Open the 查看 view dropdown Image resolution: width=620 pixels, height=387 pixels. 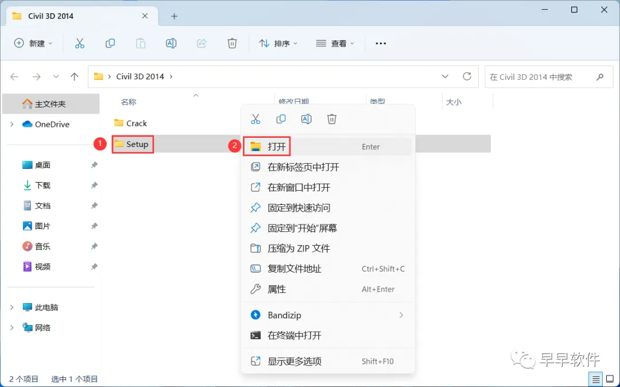[x=335, y=44]
